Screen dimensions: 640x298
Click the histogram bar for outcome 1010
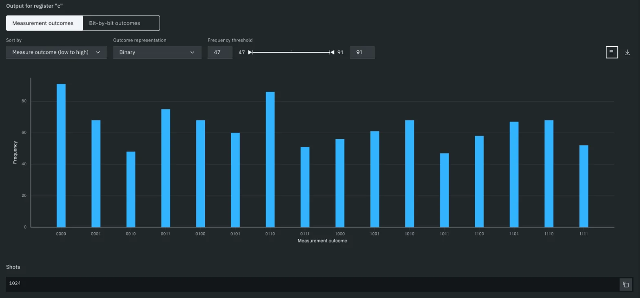(x=409, y=173)
